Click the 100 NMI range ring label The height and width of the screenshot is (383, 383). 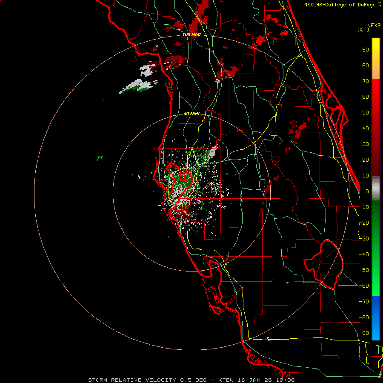191,34
